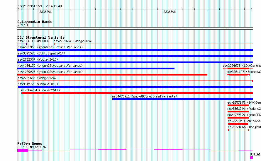Click the esv2762307 (Vogler2010) label
The width and height of the screenshot is (261, 161).
pyautogui.click(x=38, y=59)
